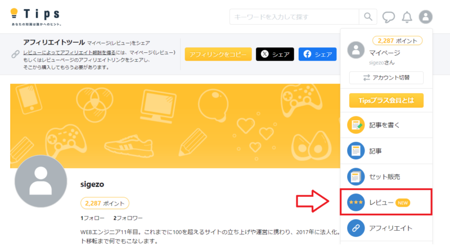
Task: Share on Facebook with blue シェア button
Action: click(x=317, y=54)
